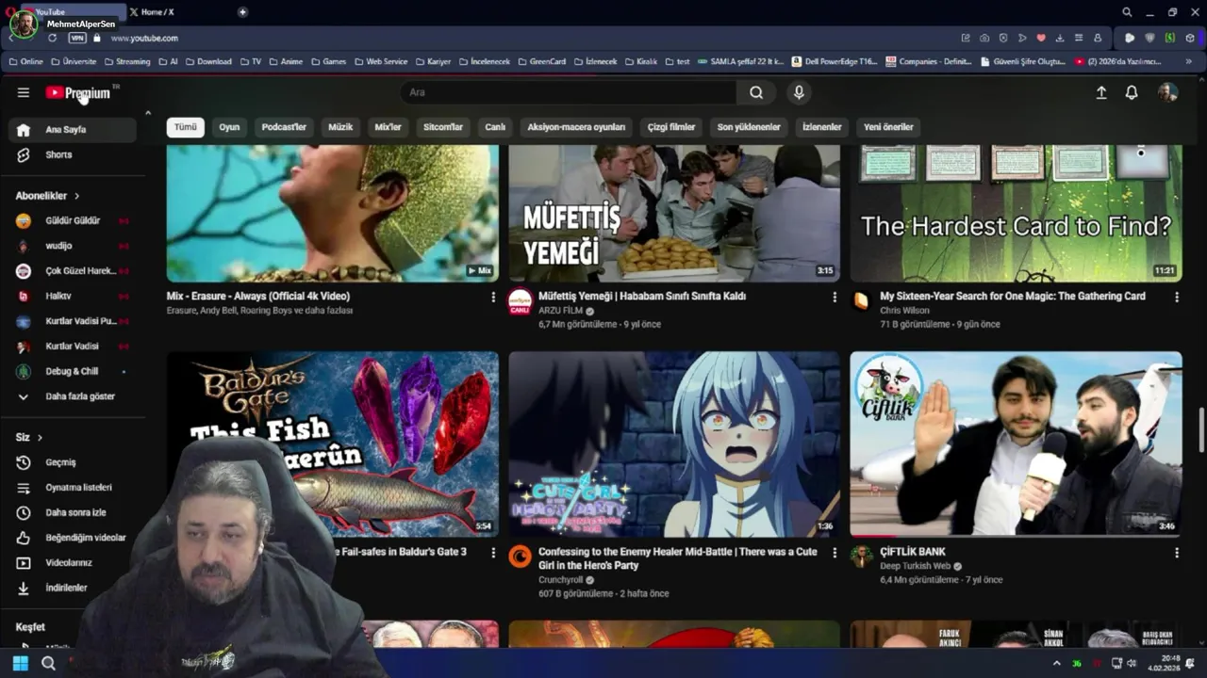Play the Müfettiş Yemeği thumbnail
Image resolution: width=1207 pixels, height=678 pixels.
pos(674,214)
